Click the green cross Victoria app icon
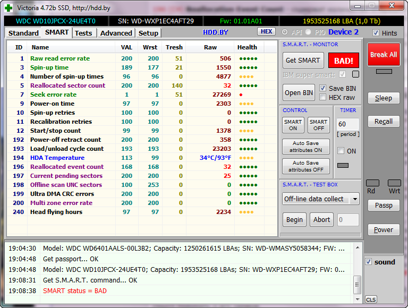 click(9, 8)
